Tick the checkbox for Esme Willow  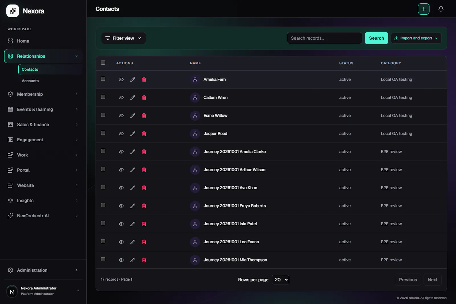point(103,115)
